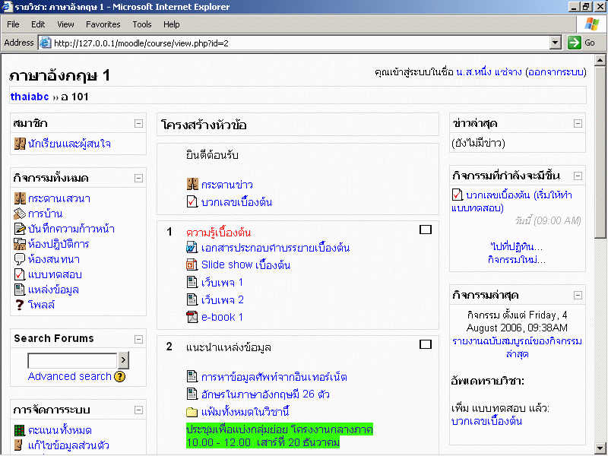Image resolution: width=608 pixels, height=456 pixels.
Task: Click the PDF icon beside e-book 1
Action: click(x=192, y=317)
